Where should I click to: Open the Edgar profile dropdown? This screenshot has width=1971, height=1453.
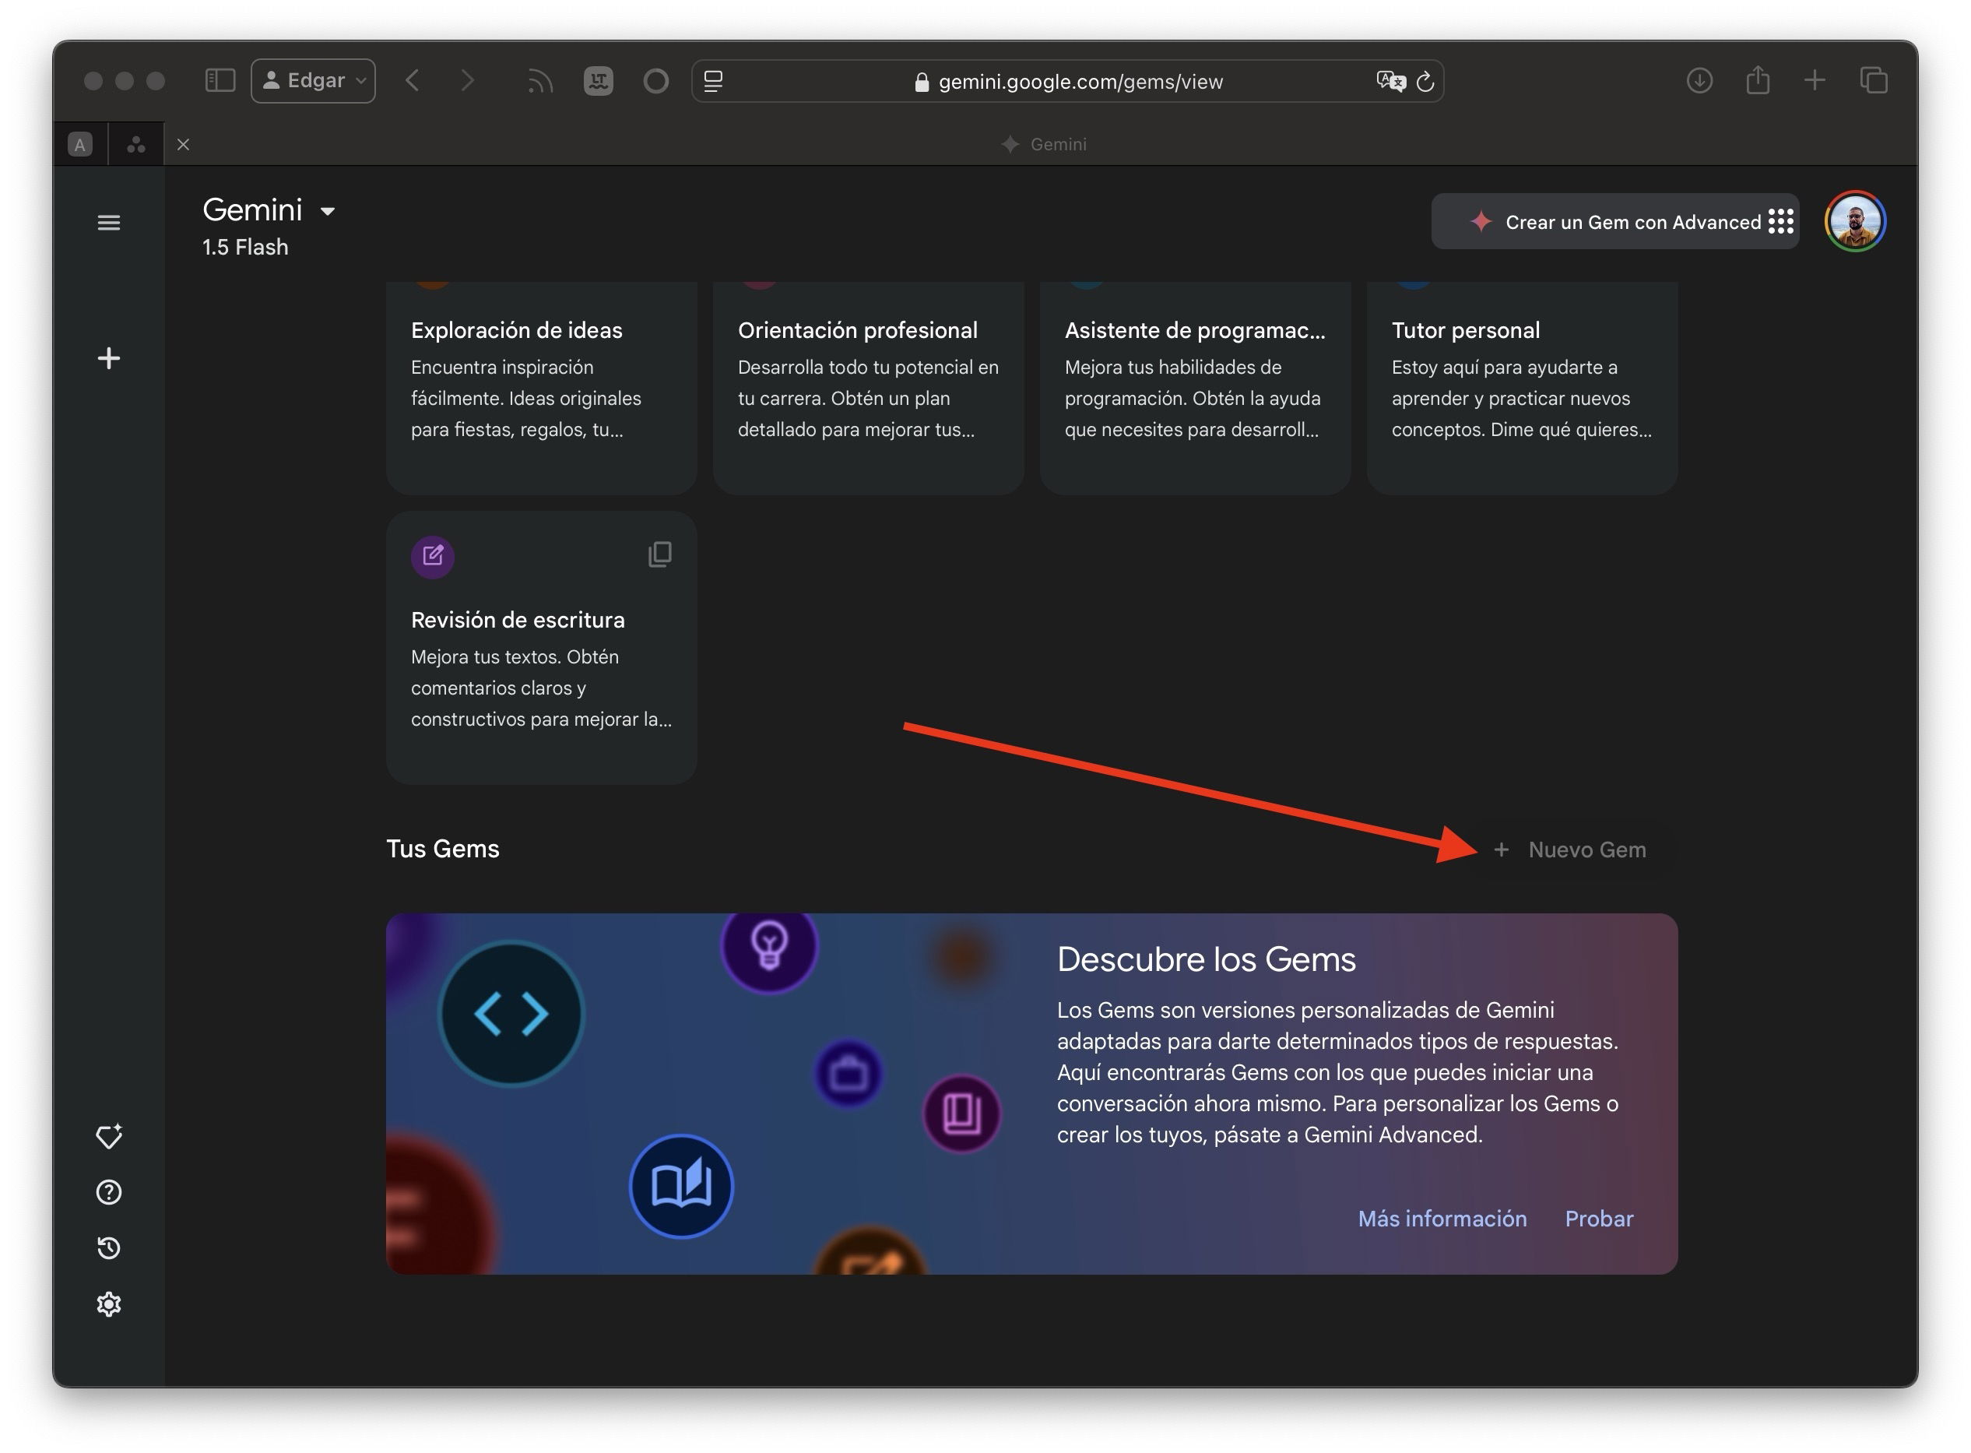click(313, 81)
